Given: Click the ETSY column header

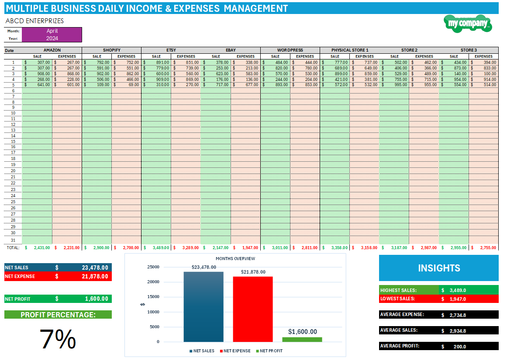Looking at the screenshot, I should point(171,50).
